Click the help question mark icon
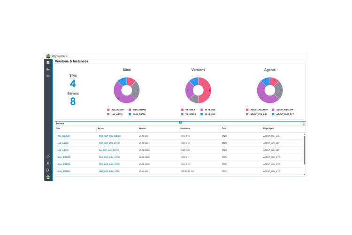Viewport: 352px width, 235px height. coord(48,157)
